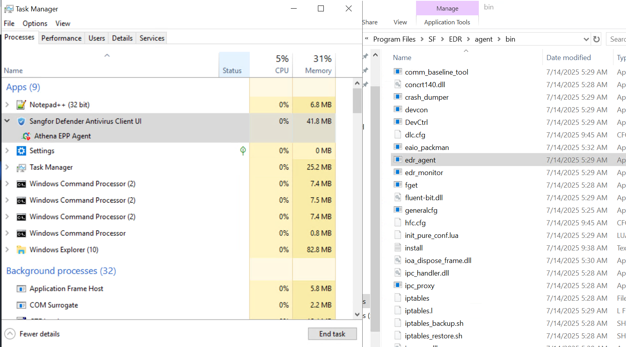Refresh the Explorer bin folder view
This screenshot has height=347, width=626.
tap(597, 39)
